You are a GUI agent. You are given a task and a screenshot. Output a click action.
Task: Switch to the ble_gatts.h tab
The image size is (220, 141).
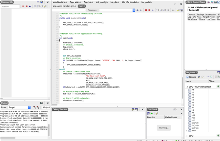click(147, 2)
